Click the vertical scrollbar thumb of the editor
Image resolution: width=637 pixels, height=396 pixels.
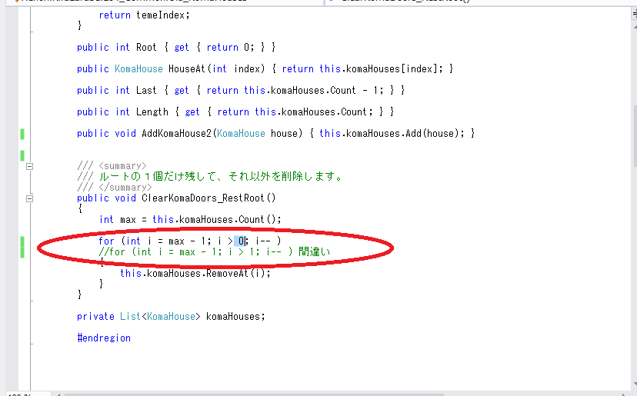coord(635,136)
